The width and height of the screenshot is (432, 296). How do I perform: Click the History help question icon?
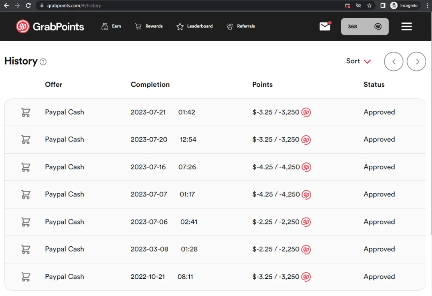tap(43, 62)
